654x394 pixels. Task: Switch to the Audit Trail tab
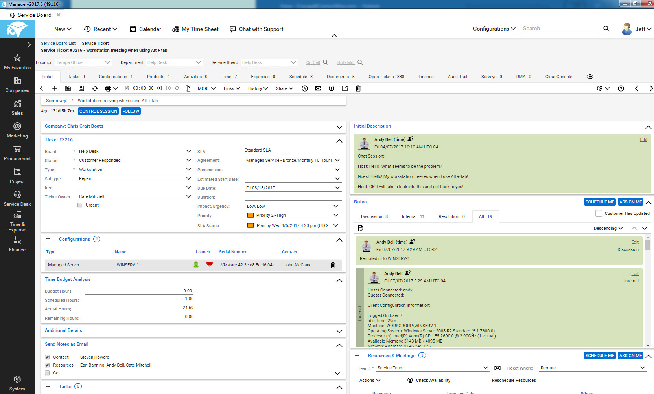(457, 77)
